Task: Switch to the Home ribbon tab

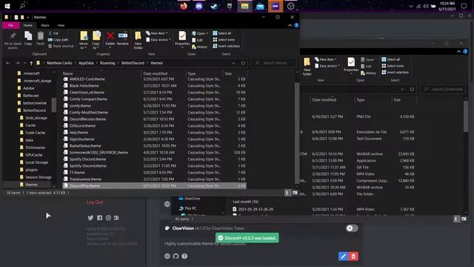Action: click(28, 25)
